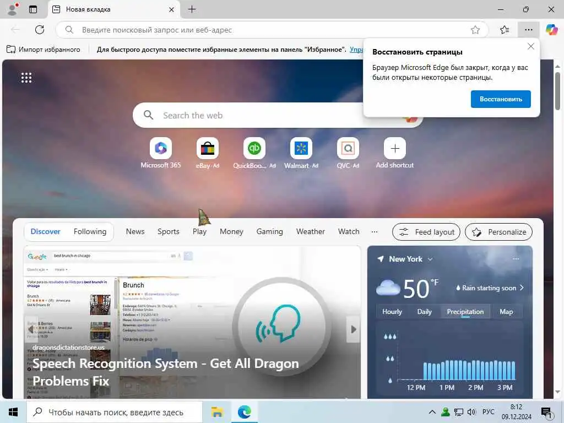564x423 pixels.
Task: Open the Rain starting soon alert
Action: click(490, 288)
